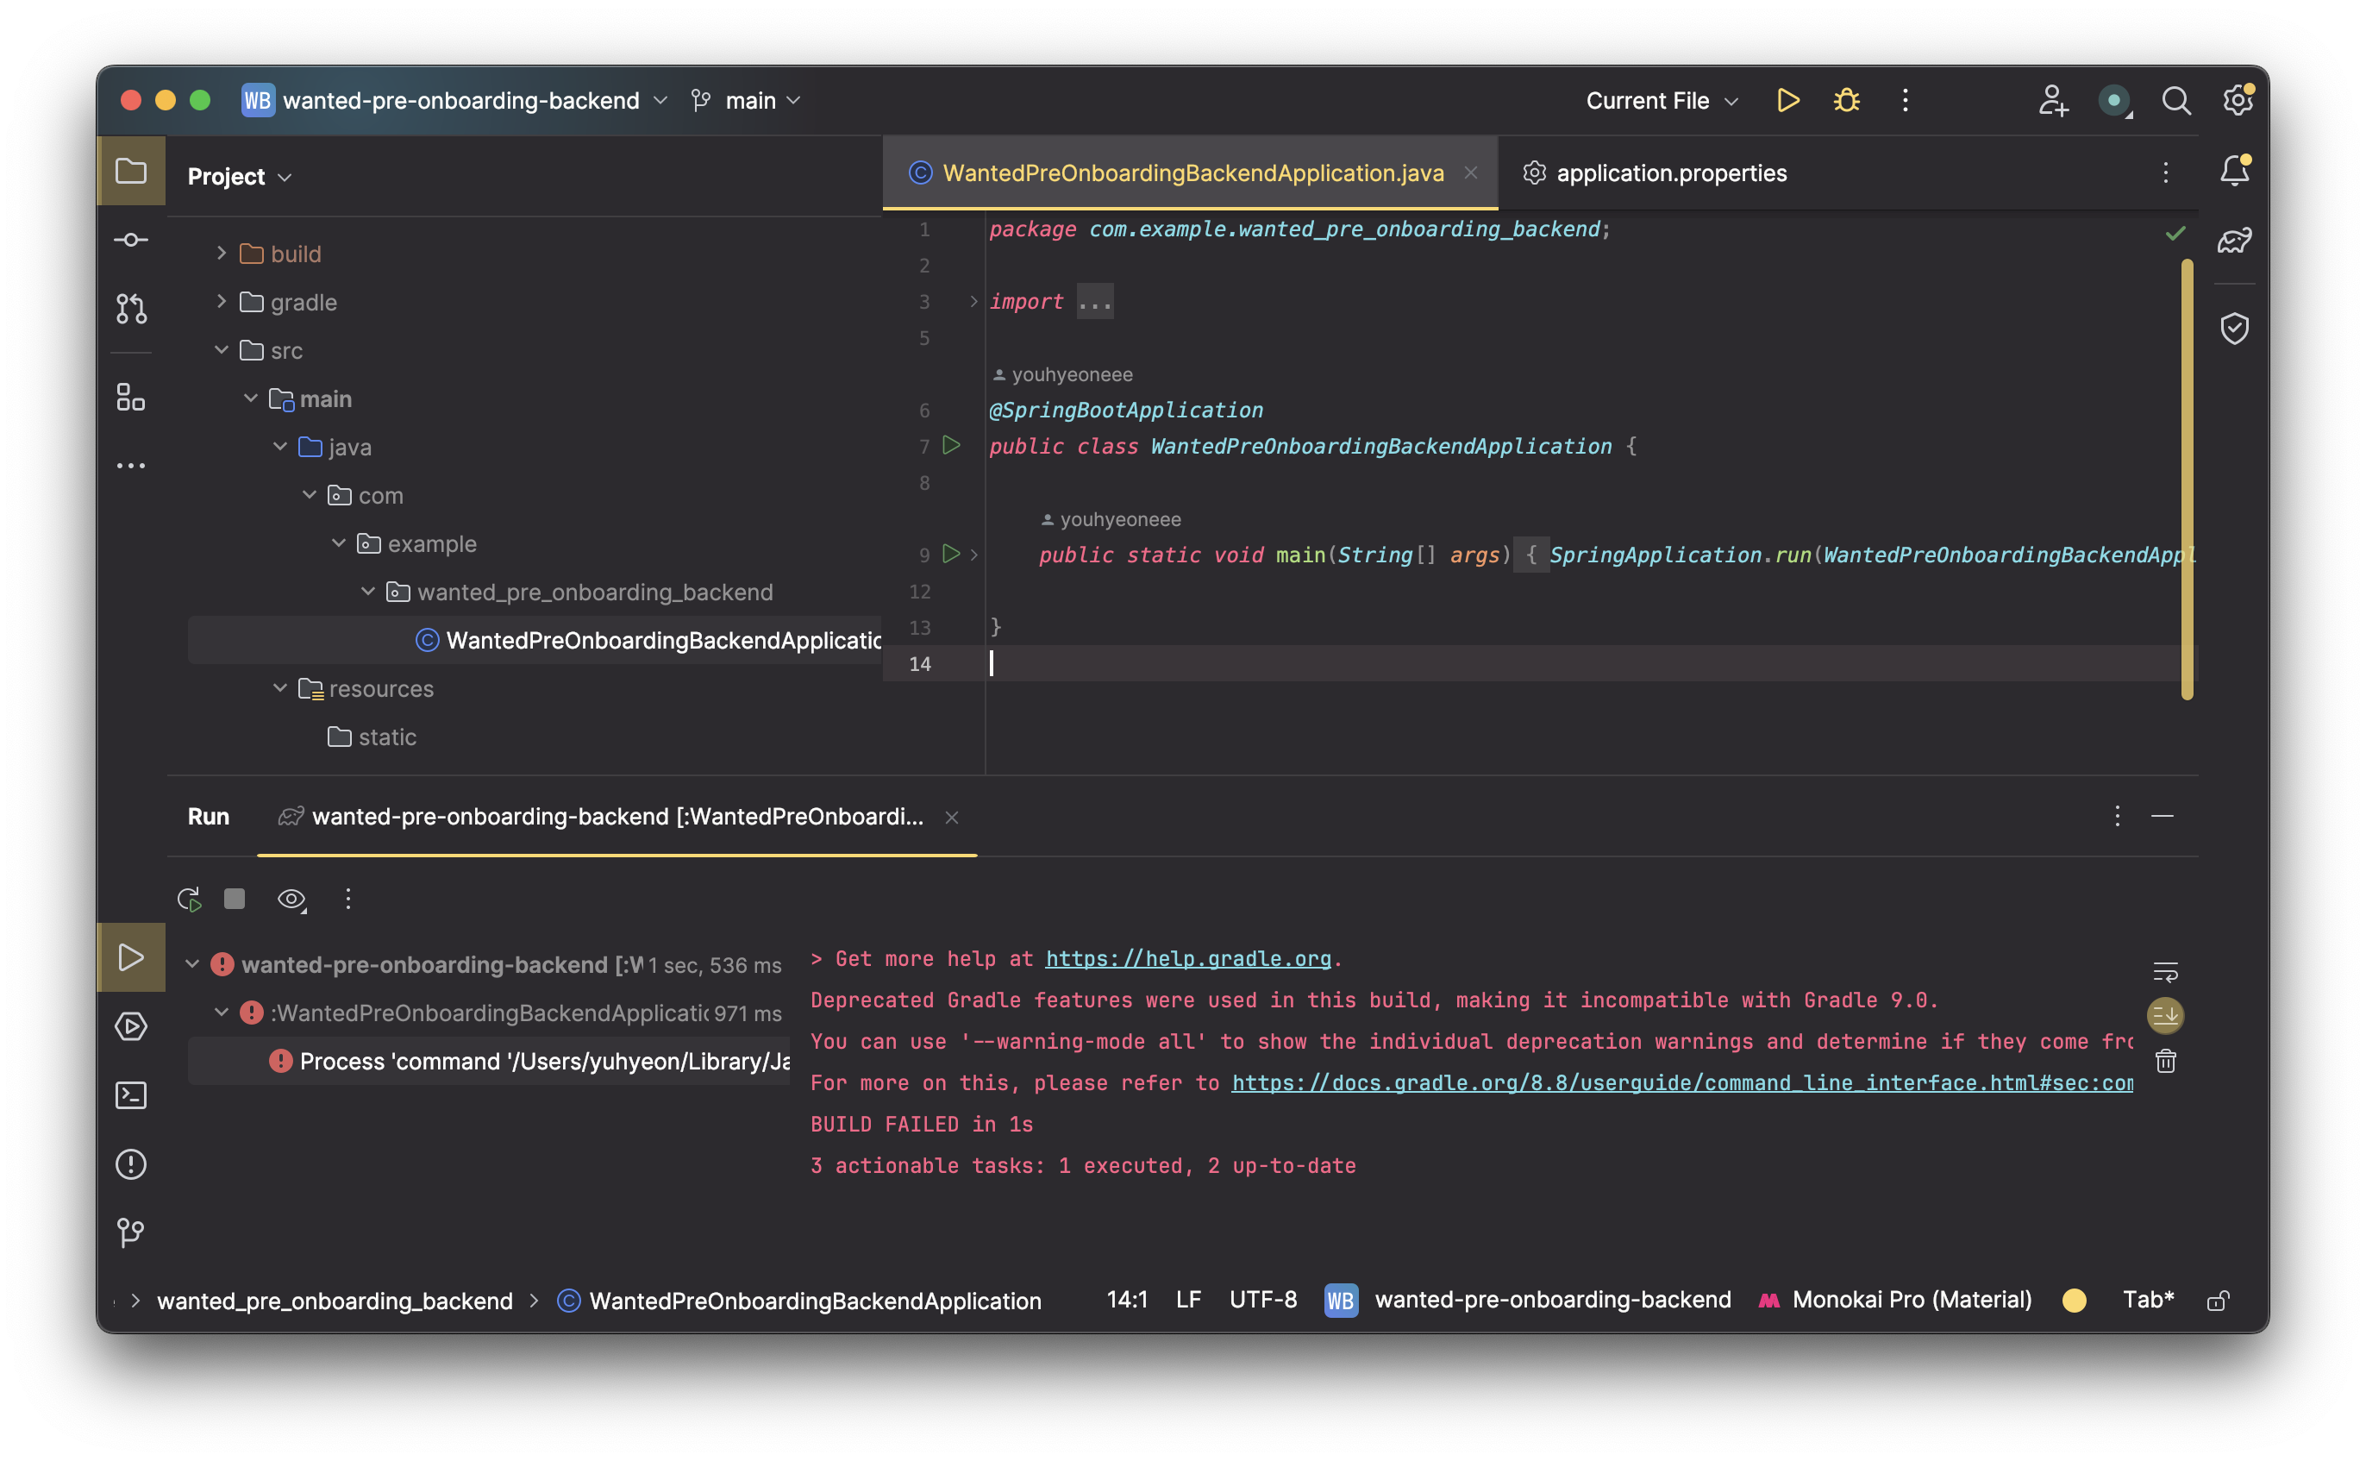The width and height of the screenshot is (2366, 1461).
Task: Open the Pull Requests tool window
Action: coord(130,308)
